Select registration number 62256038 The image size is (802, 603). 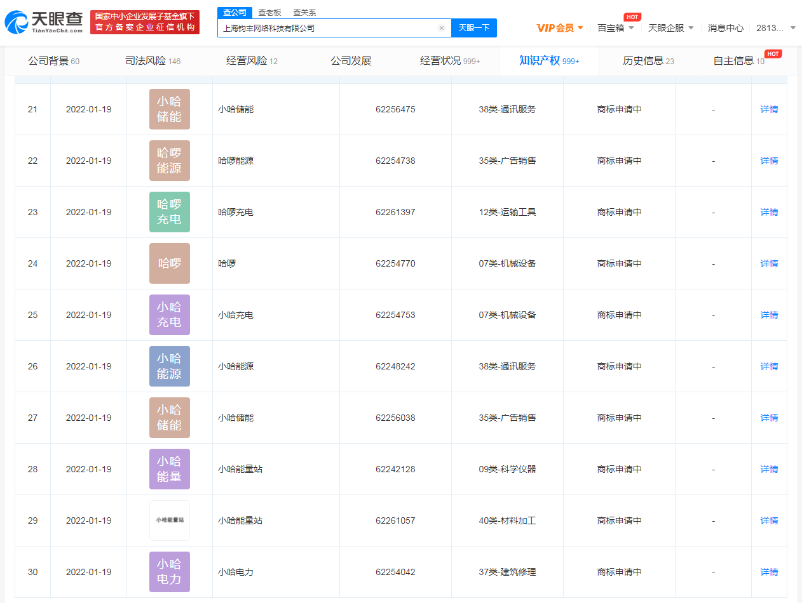point(395,418)
